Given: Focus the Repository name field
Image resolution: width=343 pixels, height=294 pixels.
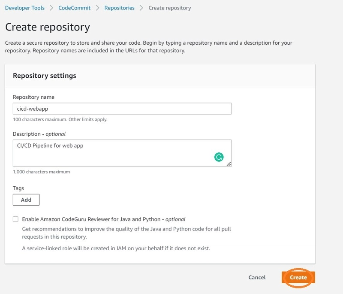Looking at the screenshot, I should point(122,109).
